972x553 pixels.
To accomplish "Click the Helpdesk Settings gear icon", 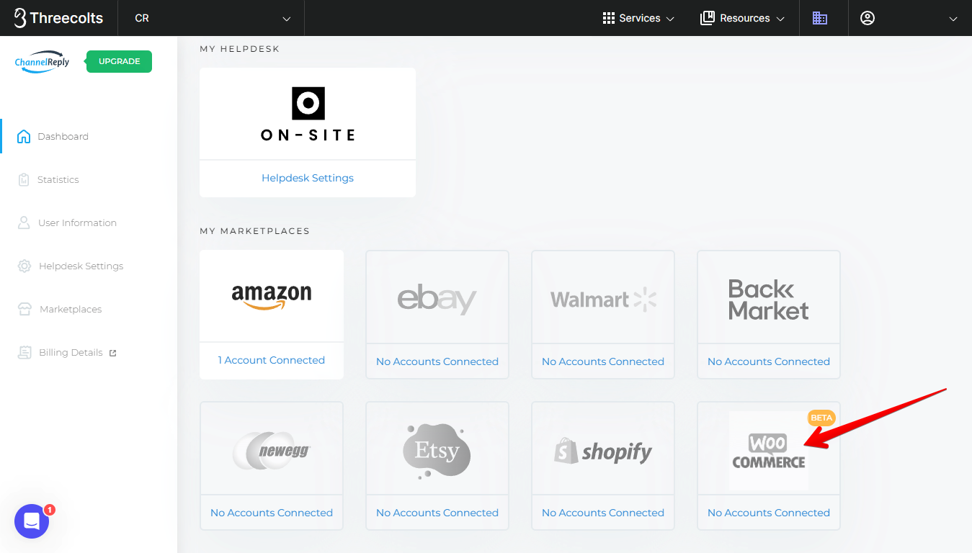I will 24,266.
